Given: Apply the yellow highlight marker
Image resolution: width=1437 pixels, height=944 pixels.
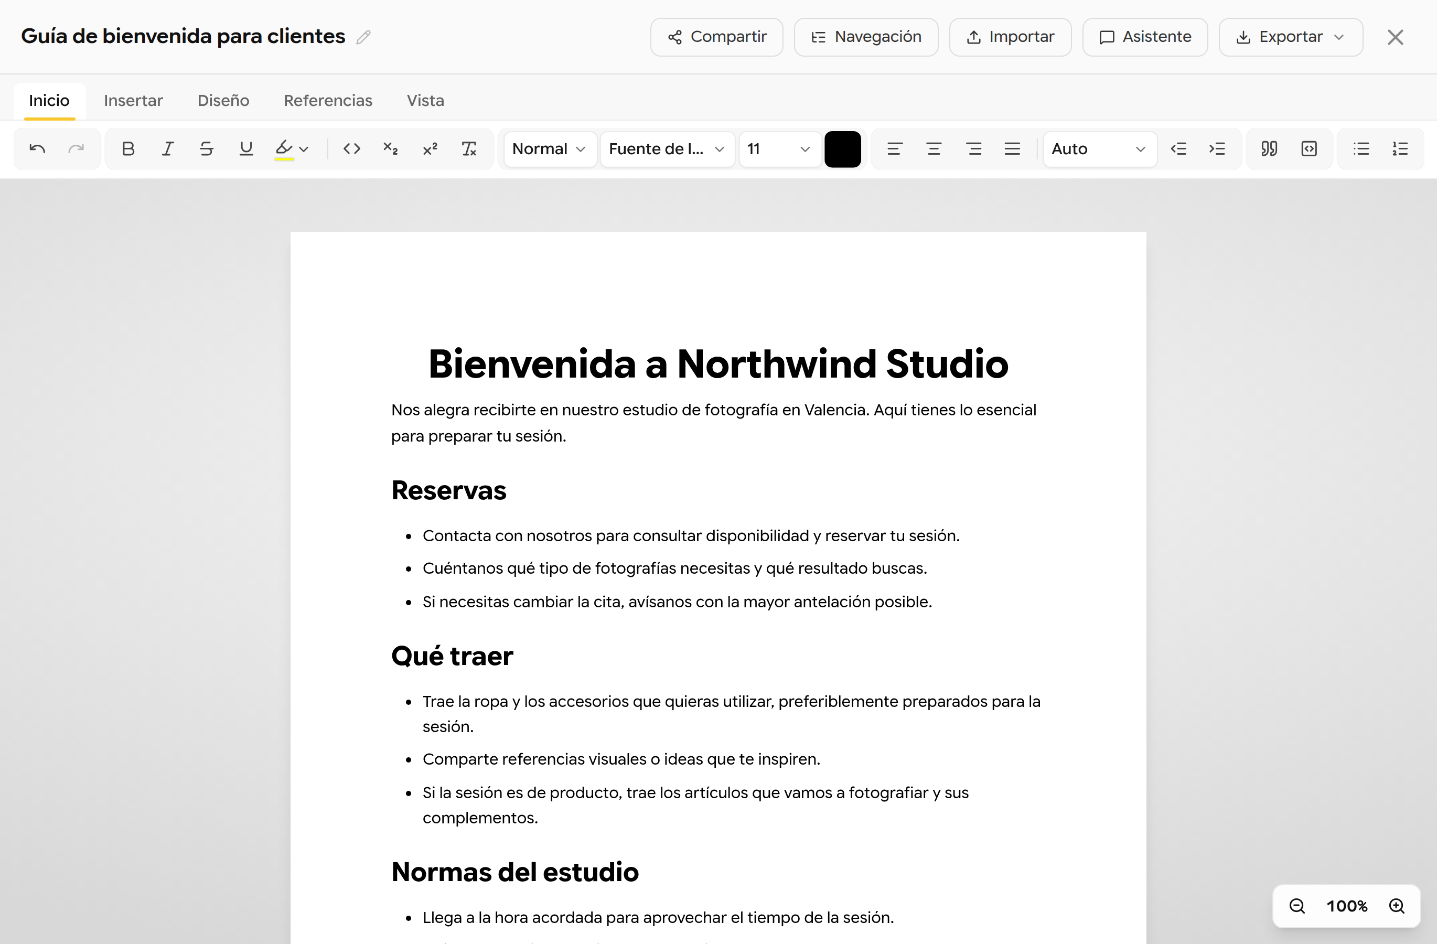Looking at the screenshot, I should coord(284,148).
